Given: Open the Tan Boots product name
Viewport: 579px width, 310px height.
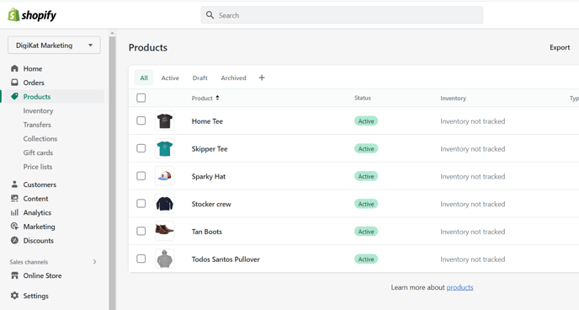Looking at the screenshot, I should 207,232.
